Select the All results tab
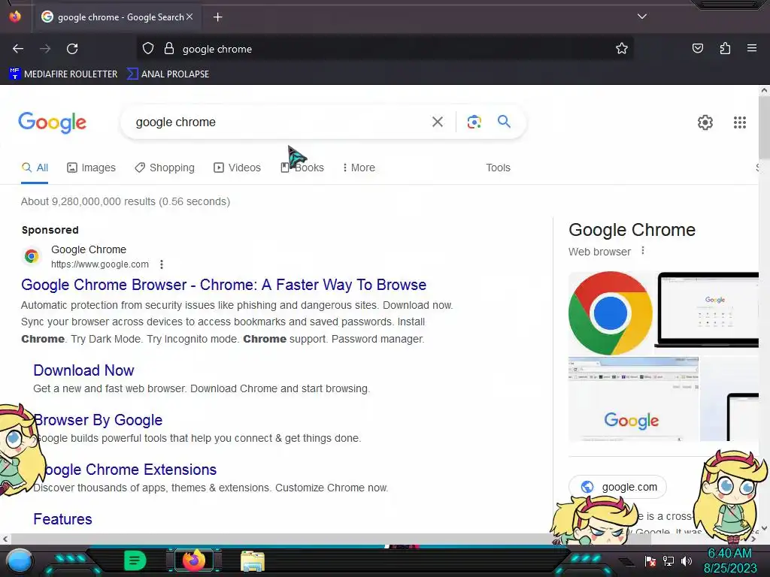The height and width of the screenshot is (577, 770). pos(35,168)
